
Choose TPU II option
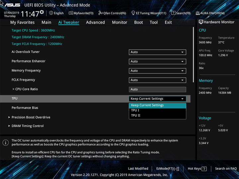tap(157, 115)
